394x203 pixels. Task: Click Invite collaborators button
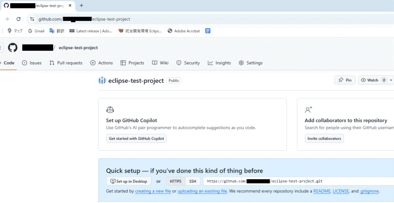pyautogui.click(x=324, y=139)
